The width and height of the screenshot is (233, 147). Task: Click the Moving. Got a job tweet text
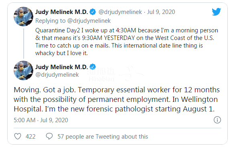click(117, 99)
